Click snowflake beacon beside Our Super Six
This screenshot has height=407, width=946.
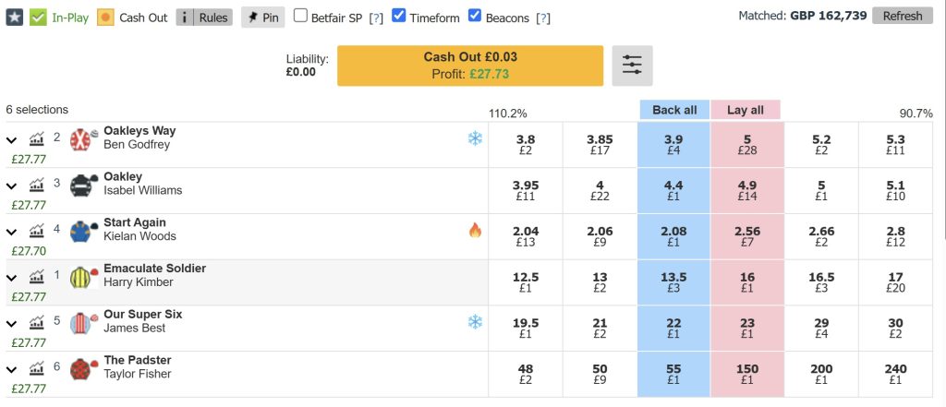tap(475, 322)
